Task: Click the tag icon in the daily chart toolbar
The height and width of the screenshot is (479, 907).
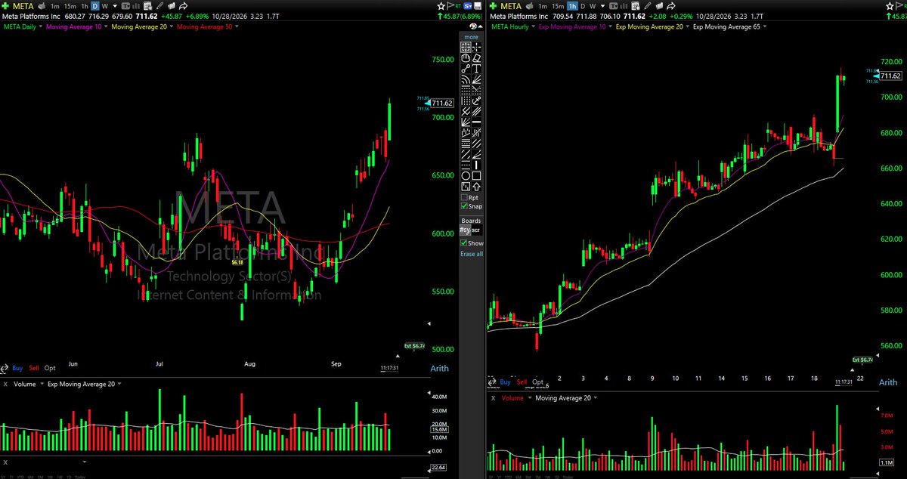Action: click(172, 6)
